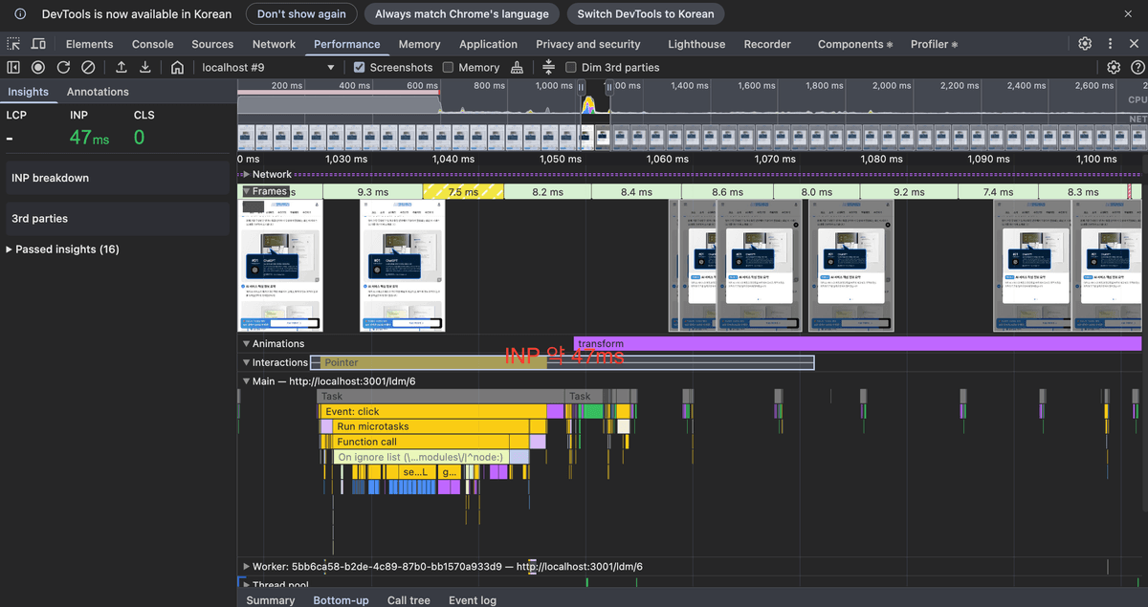Enable the Memory checkbox

tap(448, 68)
